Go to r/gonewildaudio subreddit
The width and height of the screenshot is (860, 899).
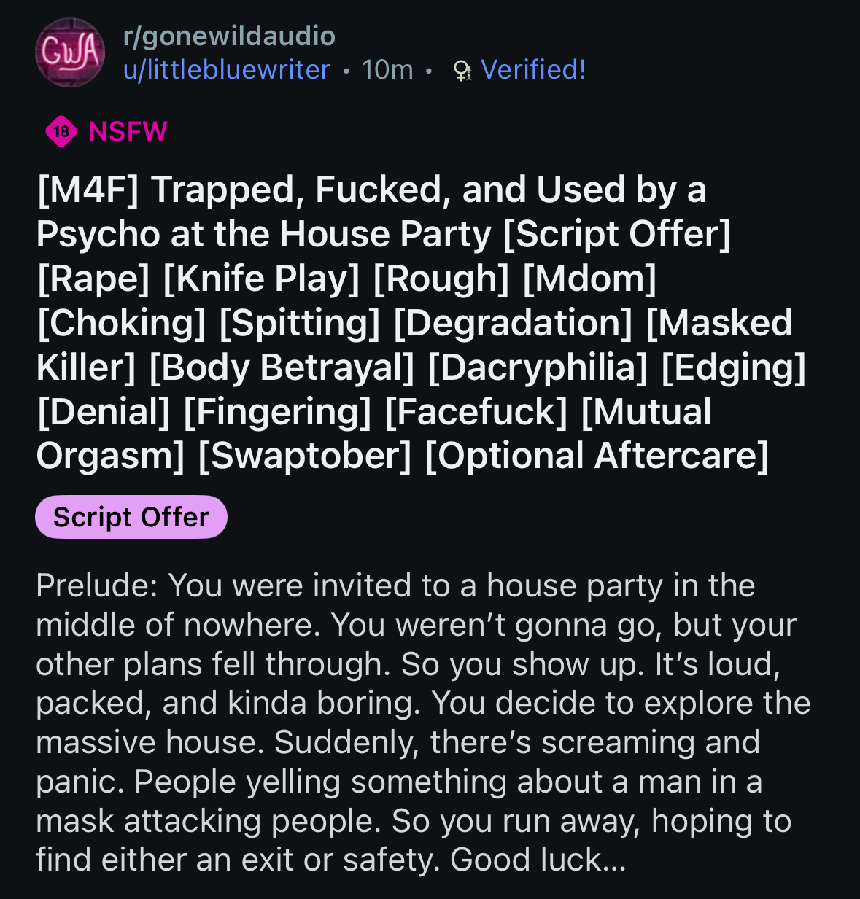click(229, 36)
